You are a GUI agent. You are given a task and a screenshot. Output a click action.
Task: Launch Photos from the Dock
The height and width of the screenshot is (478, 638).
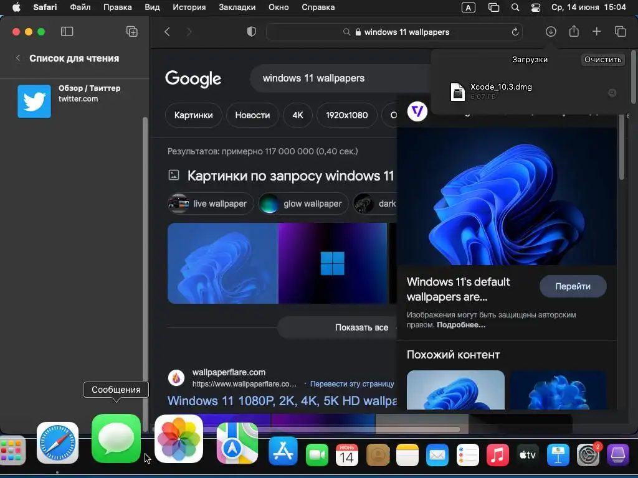(179, 439)
